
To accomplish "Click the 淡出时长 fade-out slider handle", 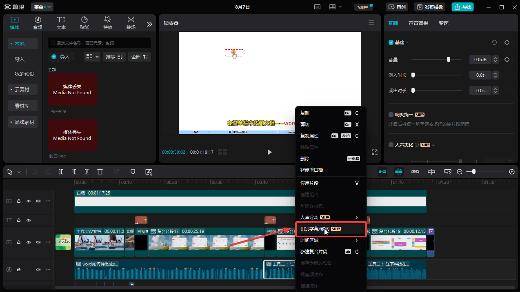I will pos(413,91).
